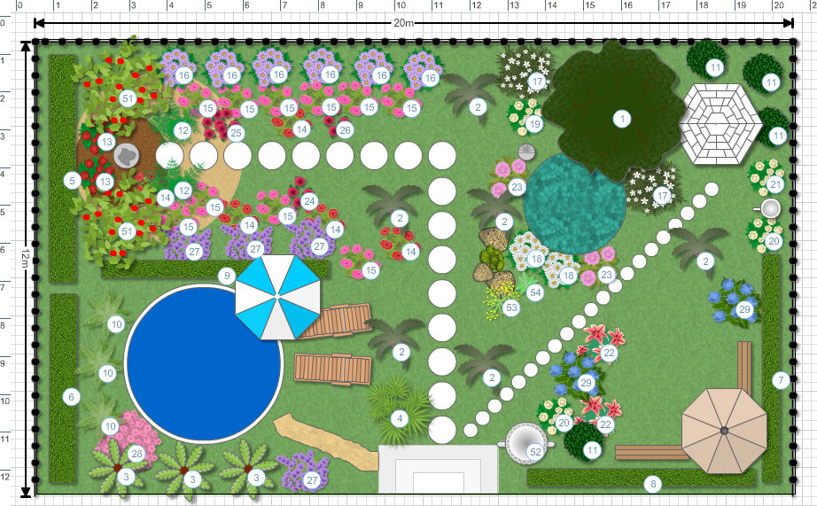Viewport: 817px width, 506px height.
Task: Select the white patio rectangle at the garden entrance
Action: [x=439, y=469]
